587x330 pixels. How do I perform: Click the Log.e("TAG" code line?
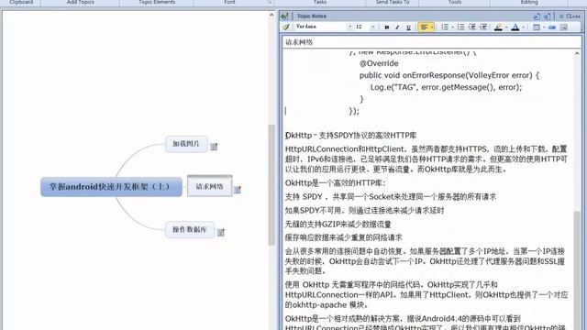(x=446, y=87)
